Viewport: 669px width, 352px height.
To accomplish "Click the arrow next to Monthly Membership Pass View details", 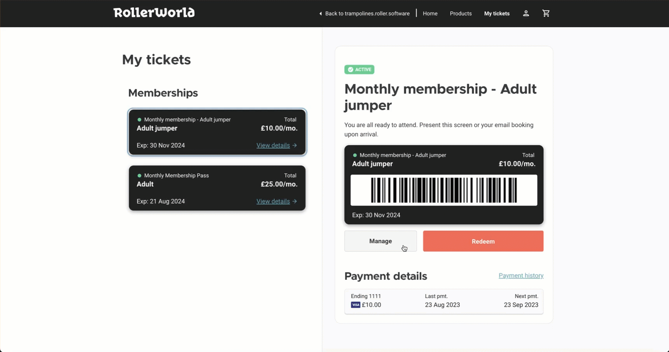I will [x=295, y=201].
